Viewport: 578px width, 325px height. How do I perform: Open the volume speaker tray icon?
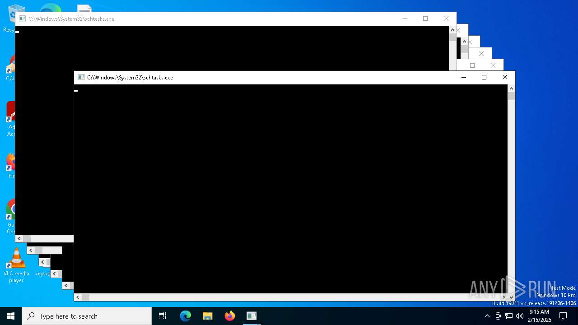point(520,316)
